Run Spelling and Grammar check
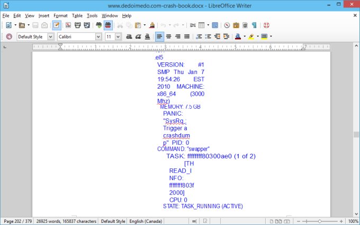 [98, 25]
